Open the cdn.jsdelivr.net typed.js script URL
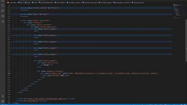This screenshot has height=105, width=187. click(47, 99)
